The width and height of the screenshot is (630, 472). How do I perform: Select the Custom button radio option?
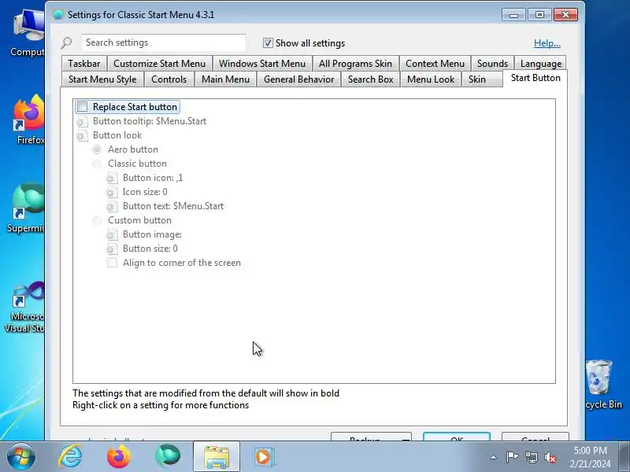click(x=97, y=220)
